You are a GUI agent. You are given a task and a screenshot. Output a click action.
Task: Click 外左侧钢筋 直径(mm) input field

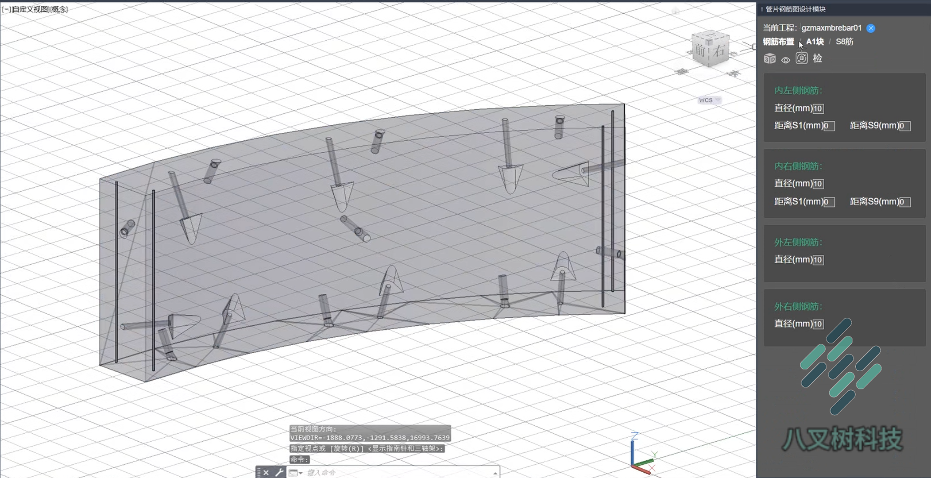point(818,260)
